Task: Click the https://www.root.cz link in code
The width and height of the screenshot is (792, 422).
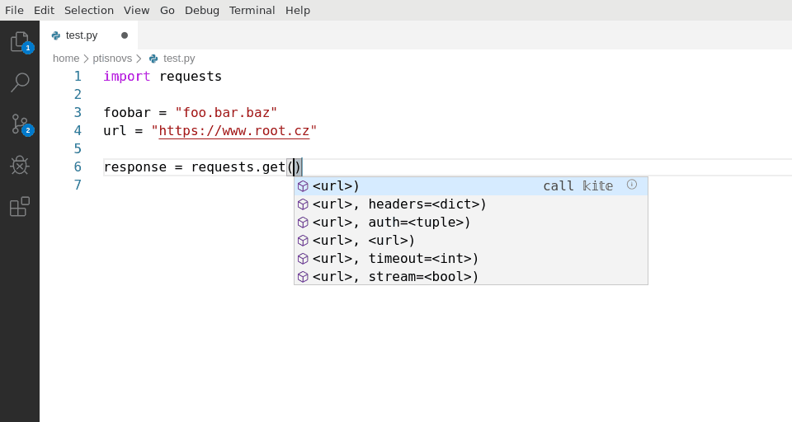Action: click(x=233, y=131)
